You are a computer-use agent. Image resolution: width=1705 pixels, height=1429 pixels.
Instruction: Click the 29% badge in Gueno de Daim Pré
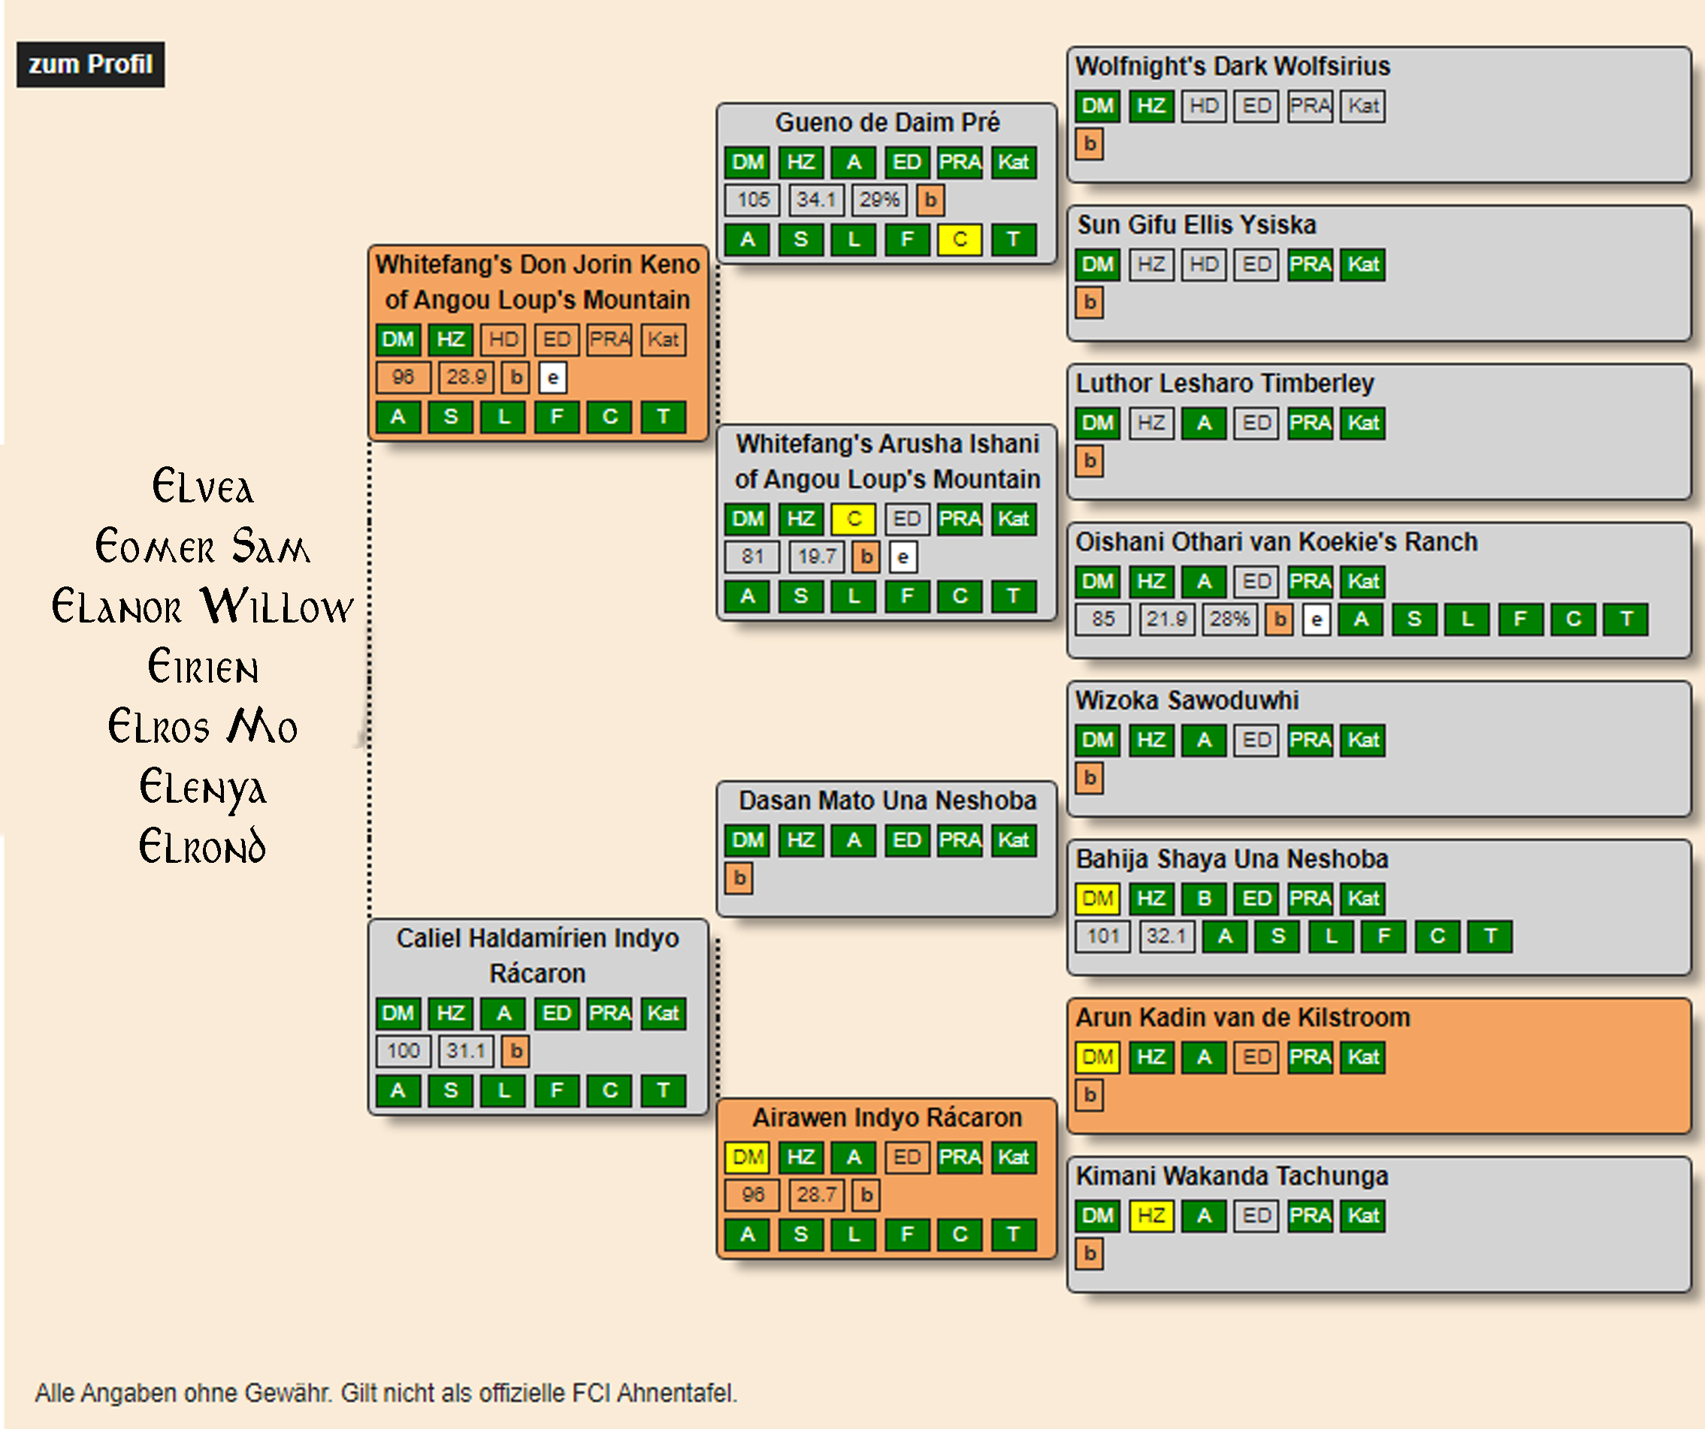click(878, 200)
